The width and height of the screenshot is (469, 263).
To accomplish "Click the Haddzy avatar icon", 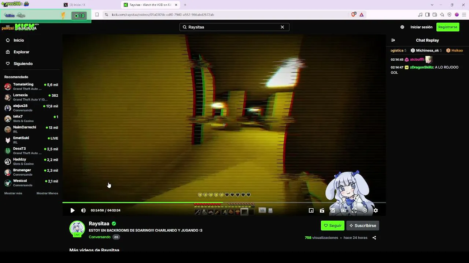I will point(8,161).
